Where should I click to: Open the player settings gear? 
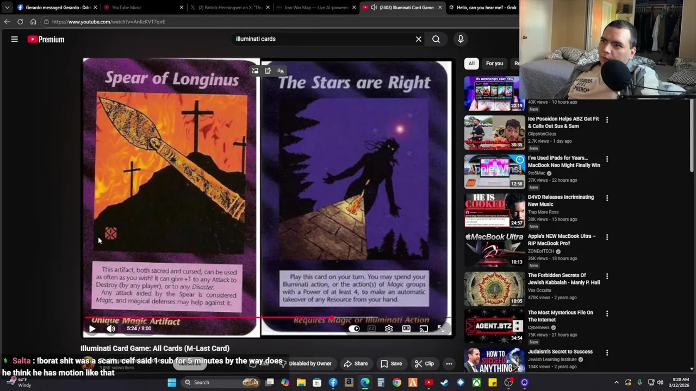(x=389, y=329)
